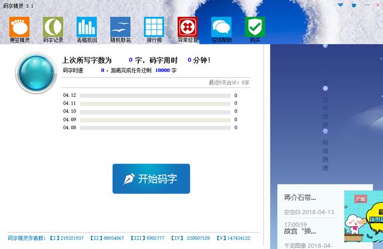Viewport: 383px width, 249px height.
Task: Open the title bar dropdown menu arrow
Action: 341,5
